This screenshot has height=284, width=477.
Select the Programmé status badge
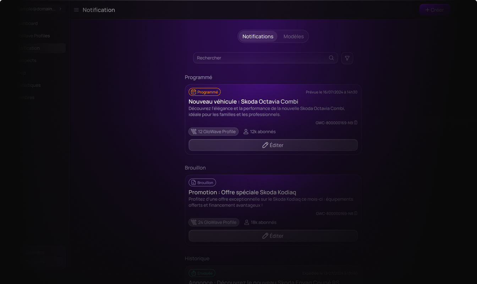[204, 92]
